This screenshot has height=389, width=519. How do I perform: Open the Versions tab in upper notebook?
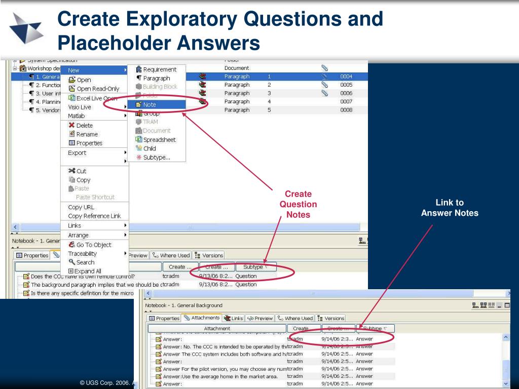209,255
